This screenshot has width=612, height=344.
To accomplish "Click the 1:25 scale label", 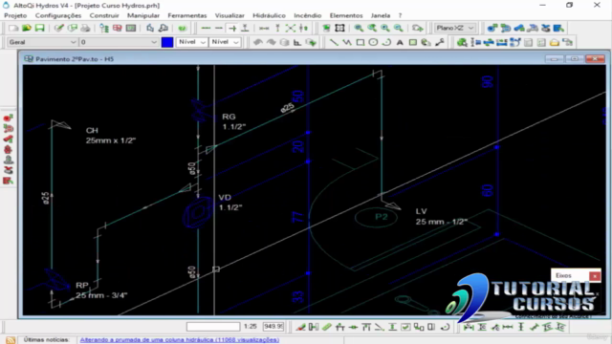I will tap(251, 327).
